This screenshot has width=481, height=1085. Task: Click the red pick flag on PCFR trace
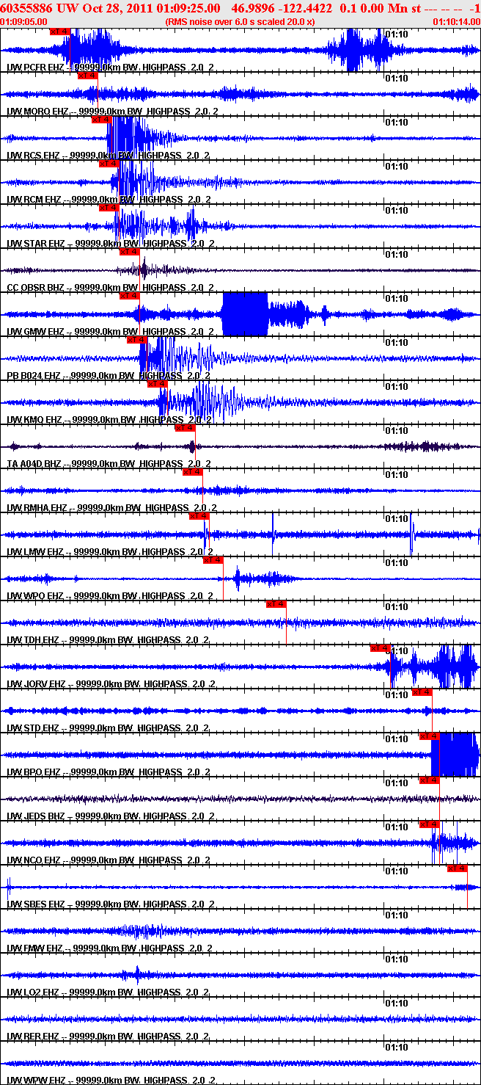pos(60,32)
